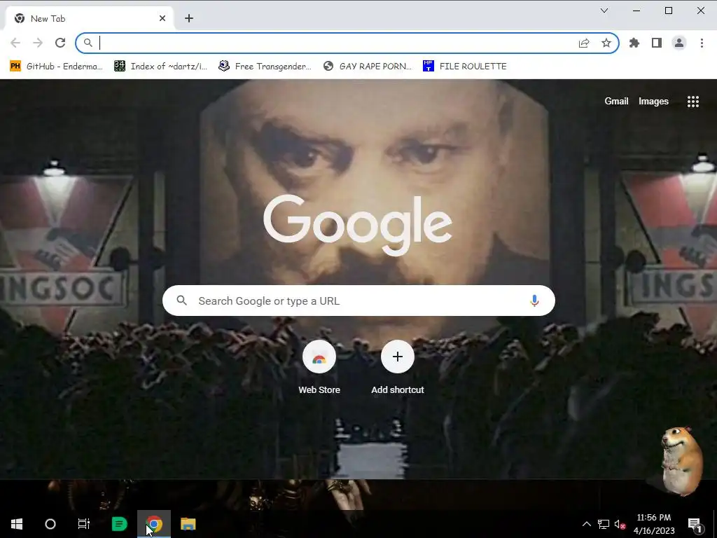The image size is (717, 538).
Task: Open the Windows Start menu
Action: pos(17,524)
